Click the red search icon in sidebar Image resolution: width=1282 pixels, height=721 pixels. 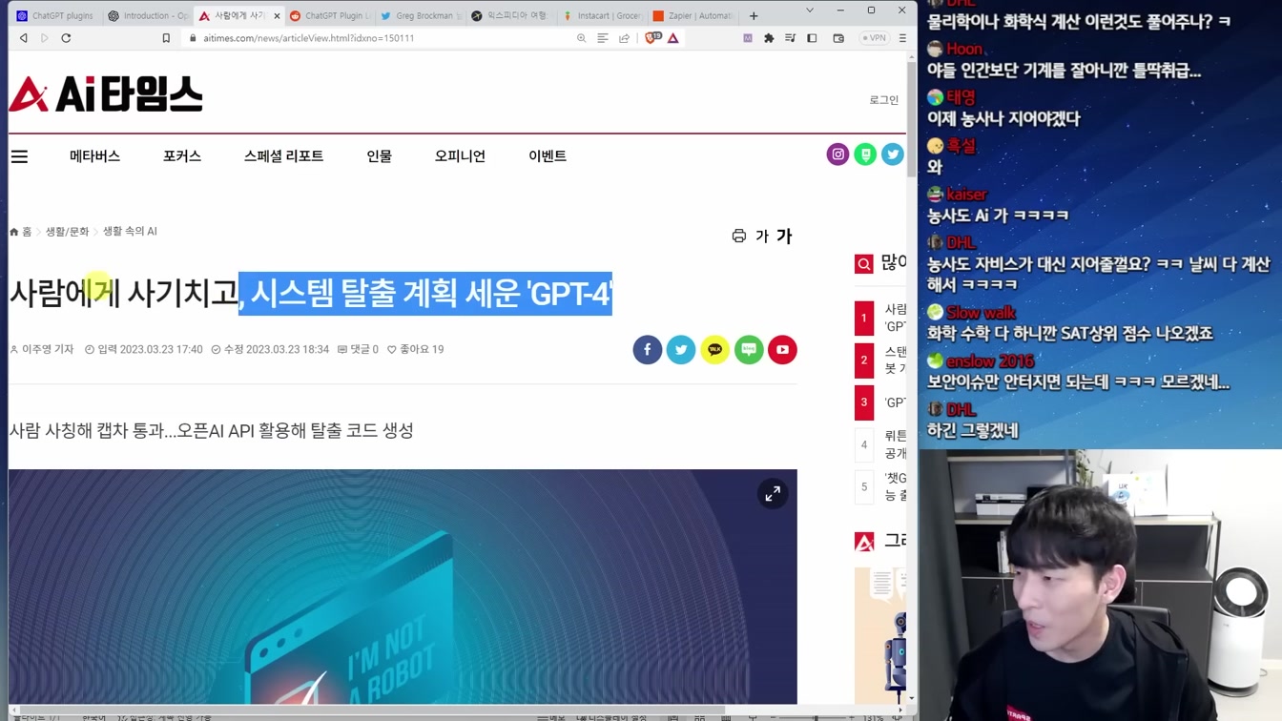tap(864, 264)
